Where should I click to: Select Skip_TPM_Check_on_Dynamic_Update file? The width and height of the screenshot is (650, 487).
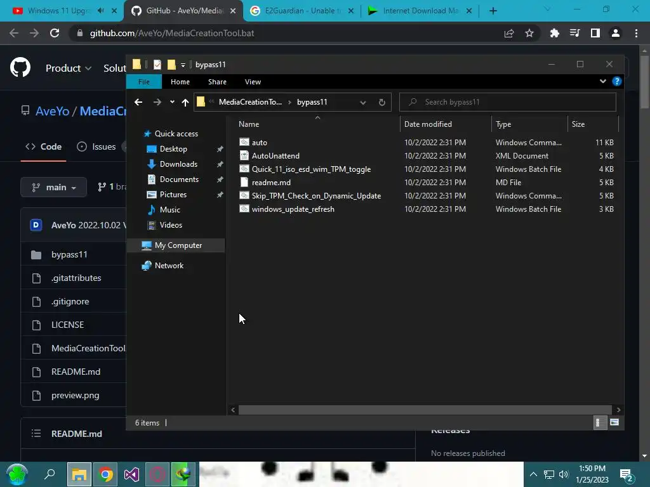[316, 196]
